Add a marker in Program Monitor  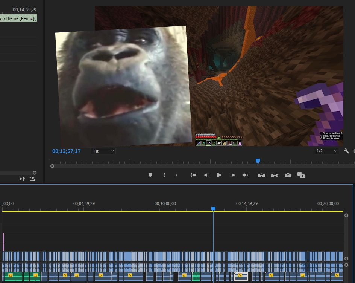(x=150, y=175)
